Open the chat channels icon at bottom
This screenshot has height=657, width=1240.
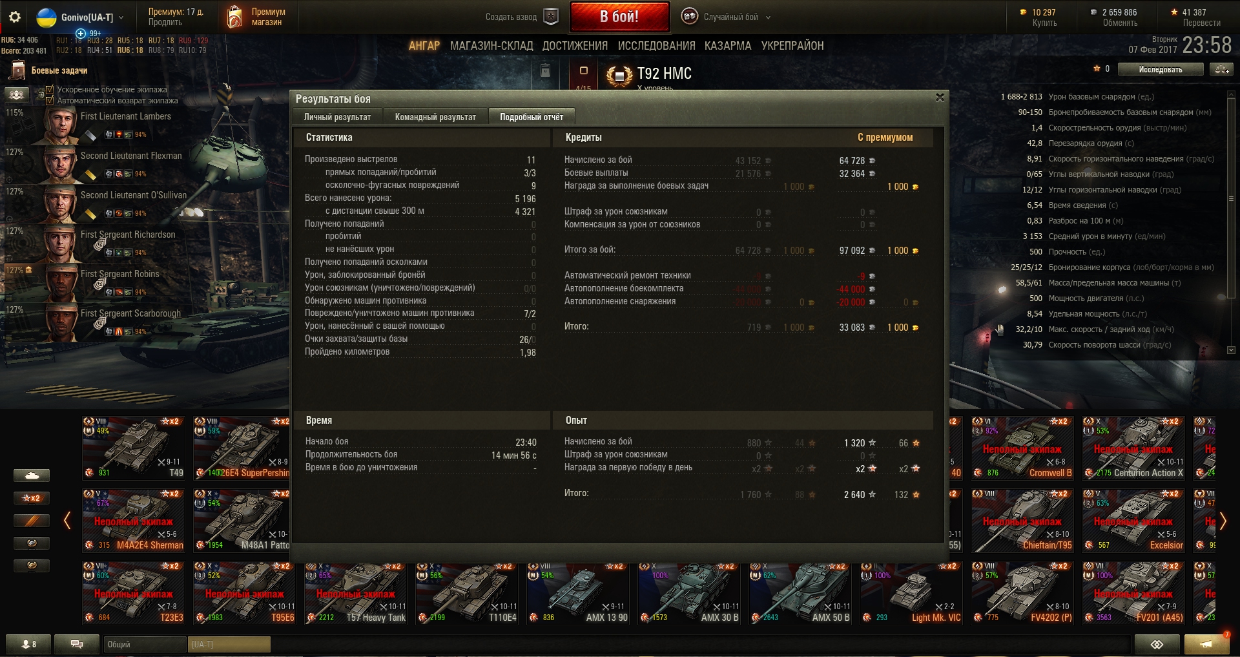[x=76, y=644]
